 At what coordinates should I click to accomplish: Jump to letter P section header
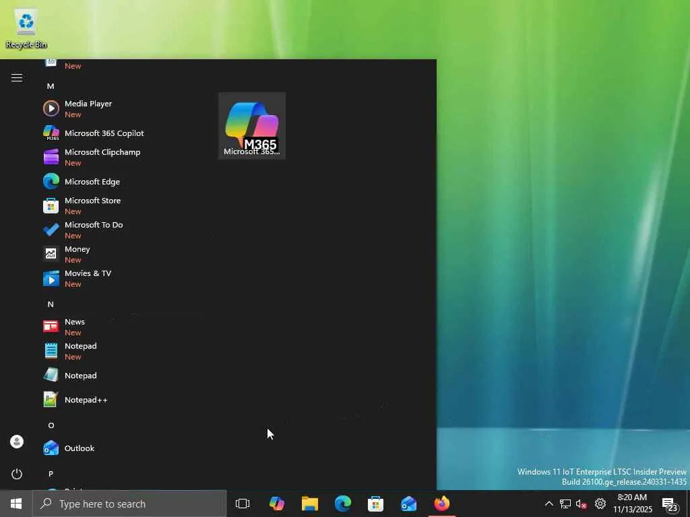click(51, 474)
